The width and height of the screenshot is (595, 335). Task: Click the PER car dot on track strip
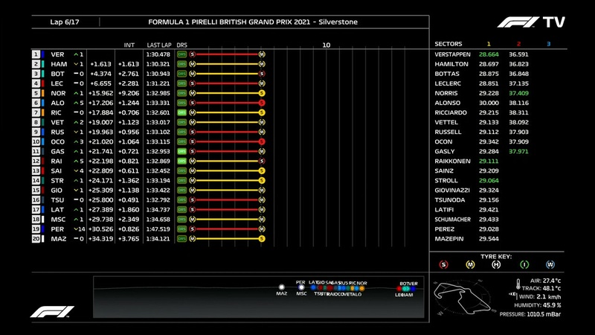pyautogui.click(x=301, y=287)
